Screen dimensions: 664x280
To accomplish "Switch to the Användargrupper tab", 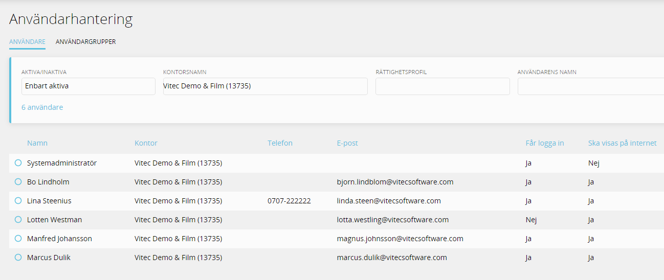I will pyautogui.click(x=85, y=42).
